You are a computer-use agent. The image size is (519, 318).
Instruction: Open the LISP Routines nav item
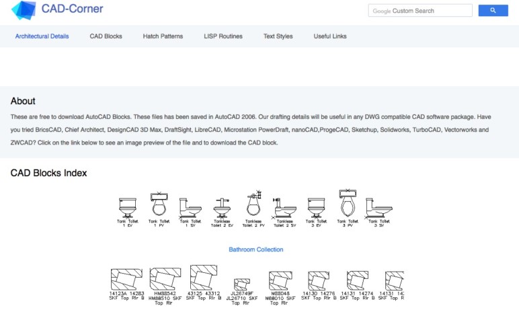pyautogui.click(x=223, y=36)
